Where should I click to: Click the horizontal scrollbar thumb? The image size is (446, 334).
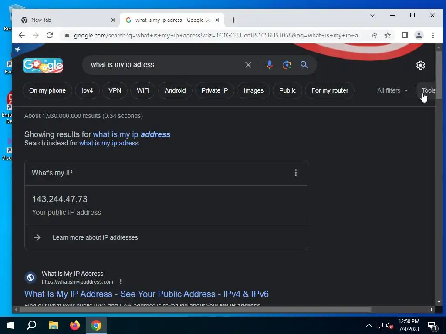click(x=195, y=309)
